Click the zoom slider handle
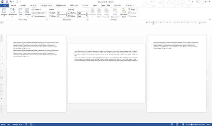The image size is (212, 126). click(191, 124)
